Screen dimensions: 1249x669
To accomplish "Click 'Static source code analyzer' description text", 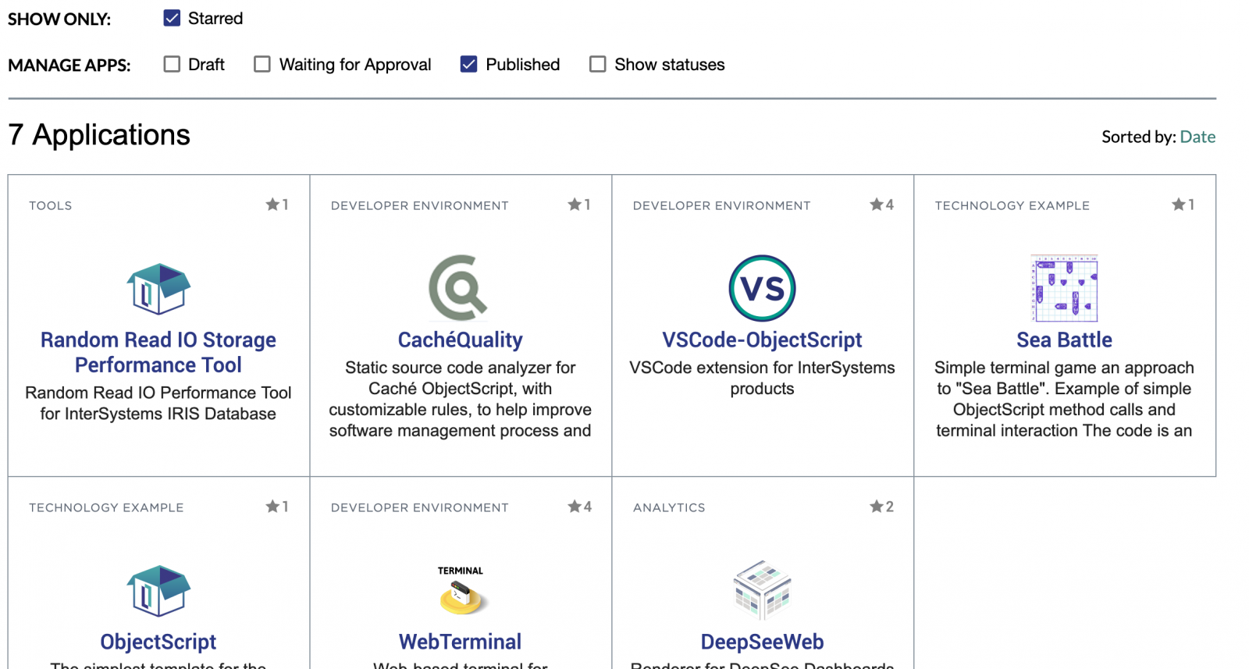I will [460, 399].
